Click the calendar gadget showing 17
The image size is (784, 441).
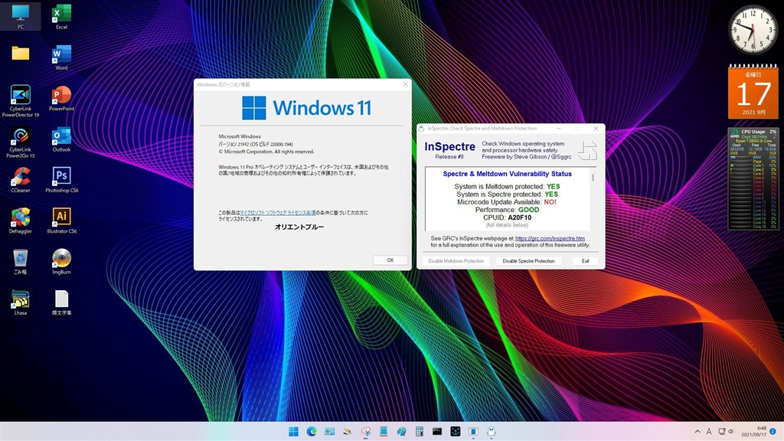pos(753,92)
